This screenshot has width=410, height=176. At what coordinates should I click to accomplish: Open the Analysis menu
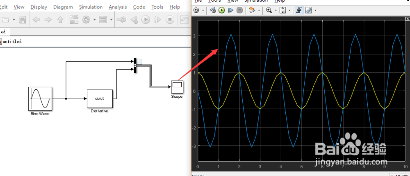coord(118,7)
